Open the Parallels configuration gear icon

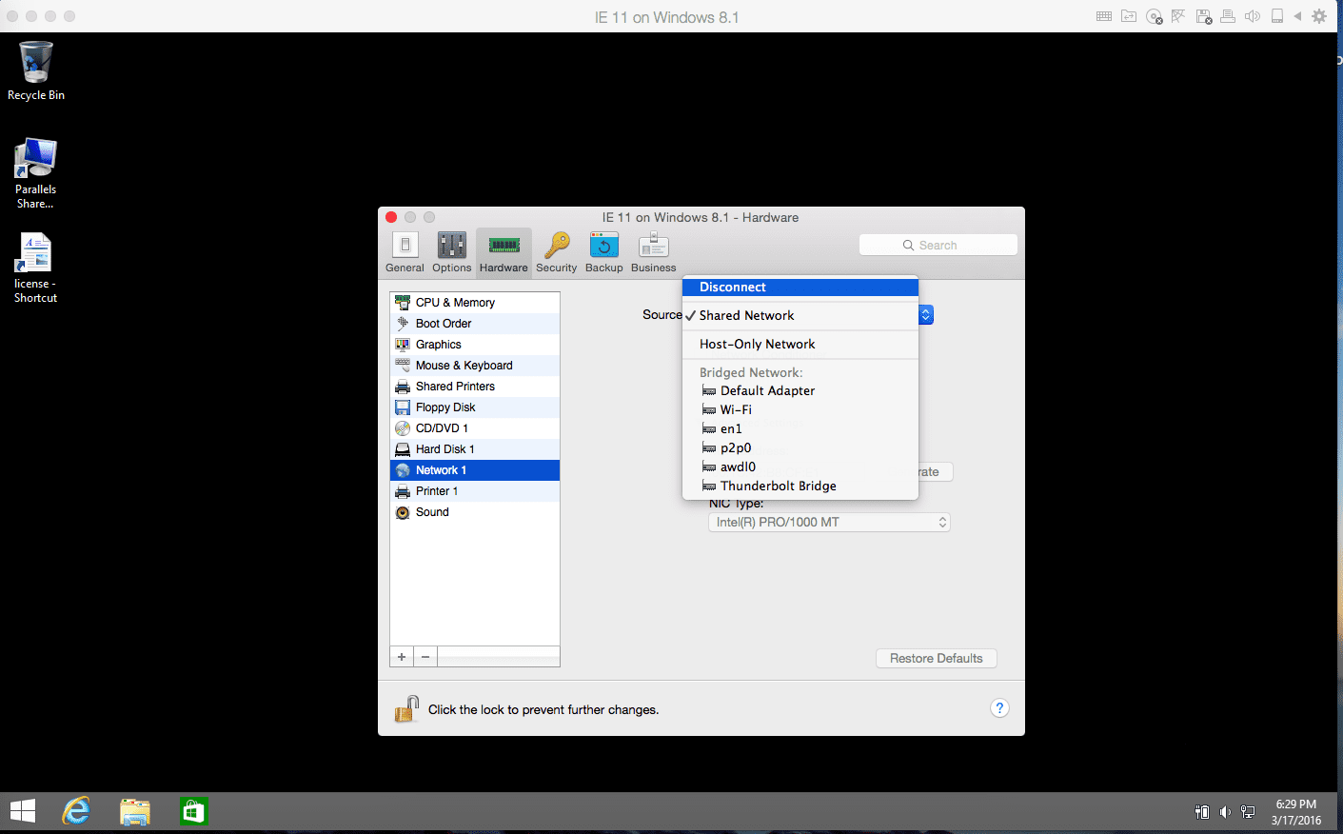1319,16
